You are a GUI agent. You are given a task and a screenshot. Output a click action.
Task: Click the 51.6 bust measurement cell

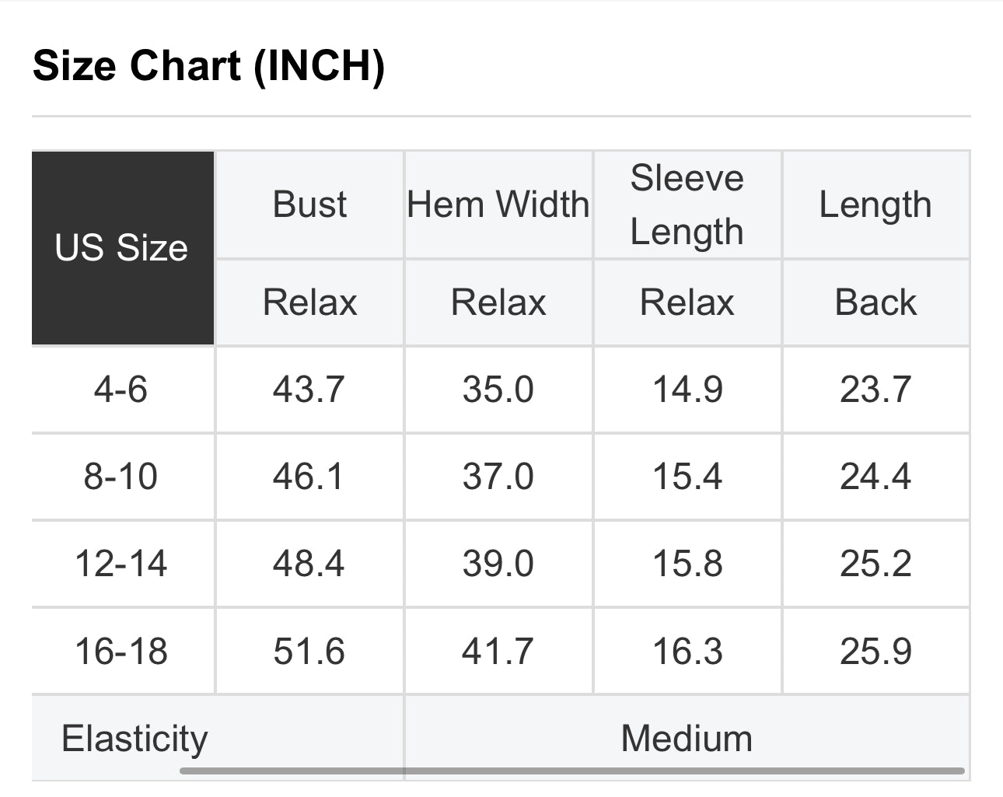[309, 652]
